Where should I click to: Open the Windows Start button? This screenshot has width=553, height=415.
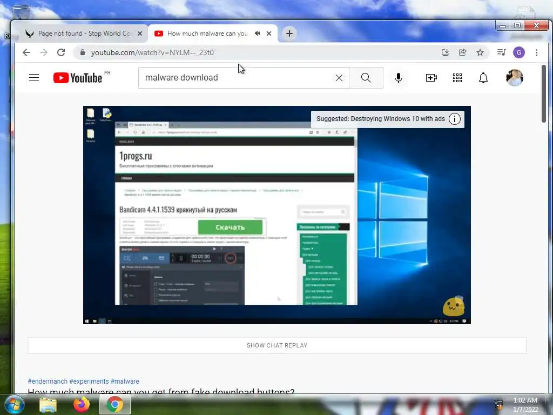pos(14,404)
